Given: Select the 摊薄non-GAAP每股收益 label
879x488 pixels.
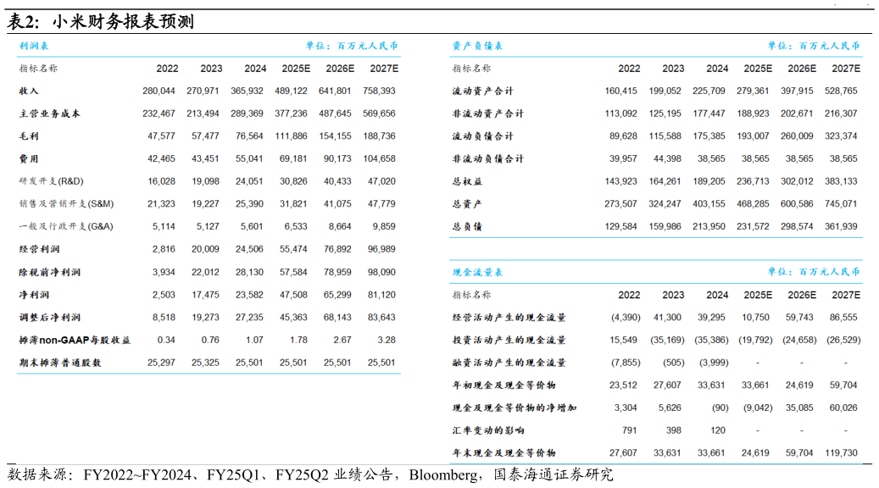Looking at the screenshot, I should (75, 340).
